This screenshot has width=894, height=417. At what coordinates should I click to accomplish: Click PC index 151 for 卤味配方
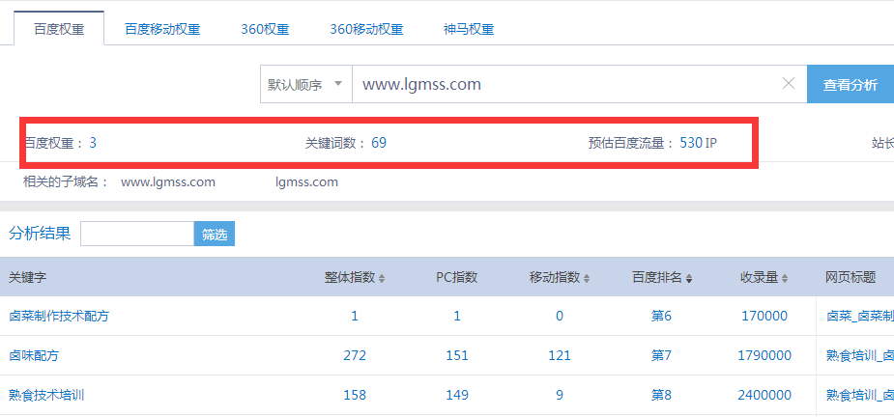[x=457, y=355]
